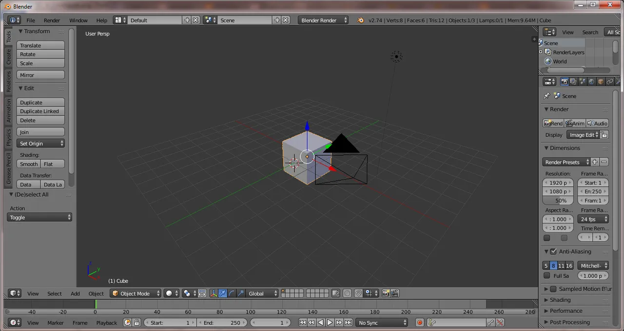Expand the Performance panel
The image size is (624, 331).
pyautogui.click(x=565, y=311)
